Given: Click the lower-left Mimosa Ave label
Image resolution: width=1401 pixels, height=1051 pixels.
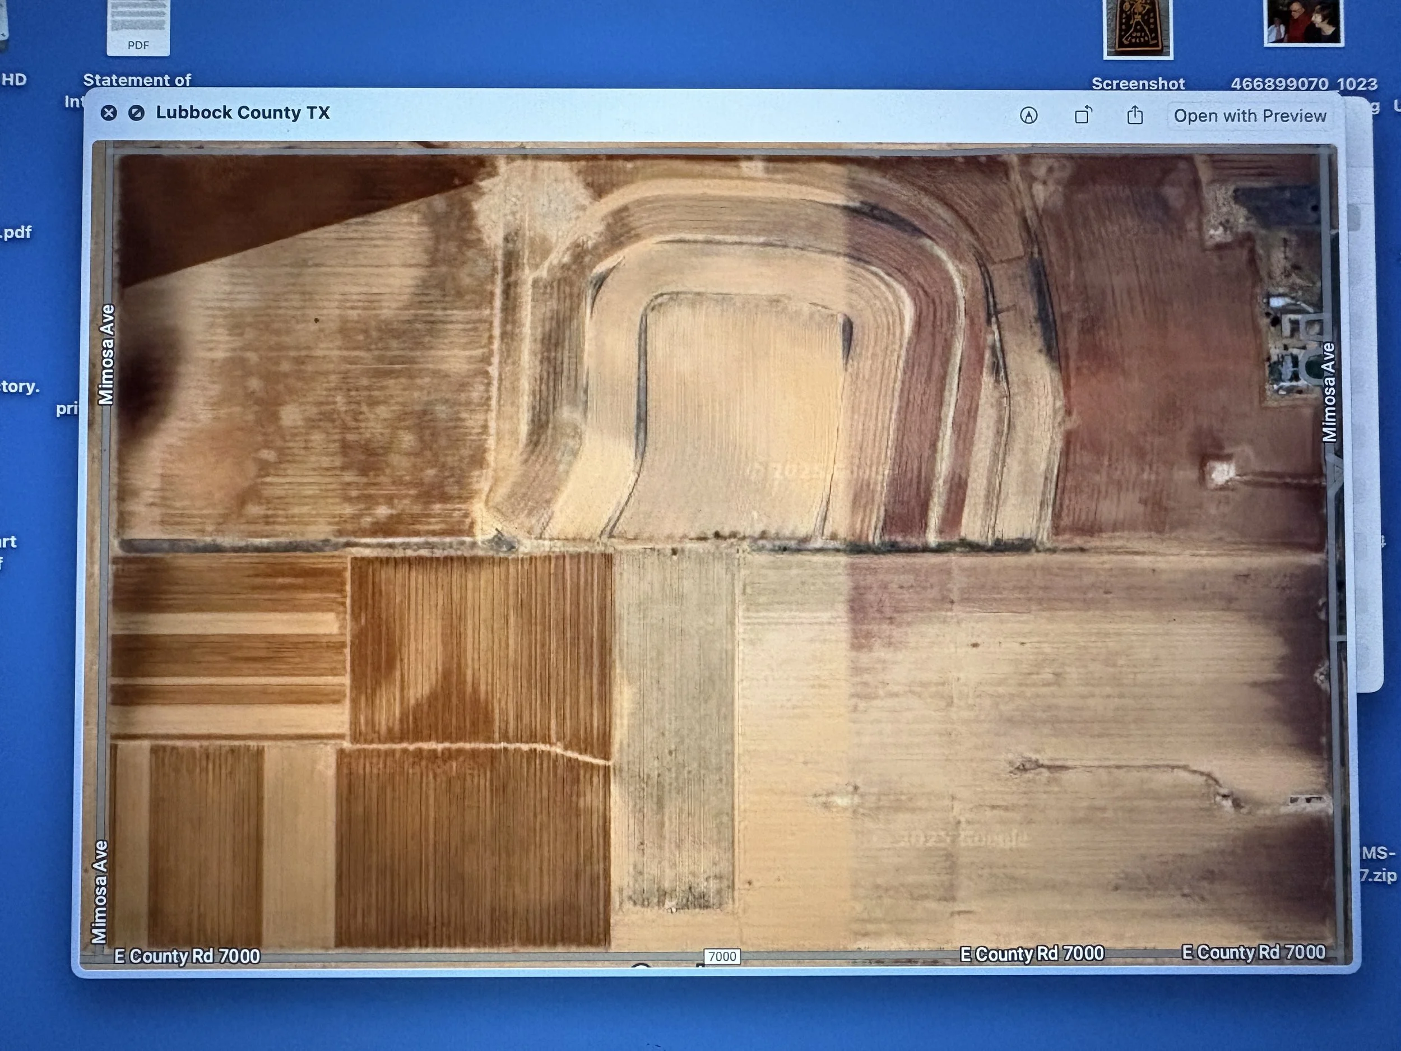Looking at the screenshot, I should (99, 892).
